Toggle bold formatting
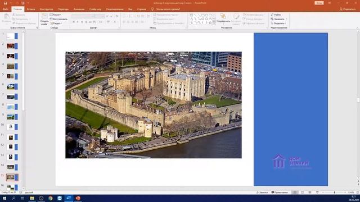This screenshot has width=360, height=202. 74,22
